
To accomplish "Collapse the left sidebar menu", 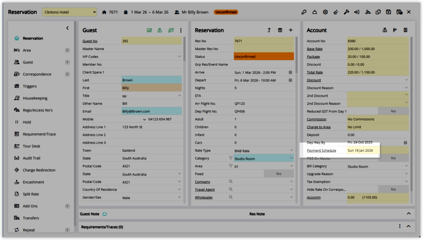I will click(x=67, y=28).
